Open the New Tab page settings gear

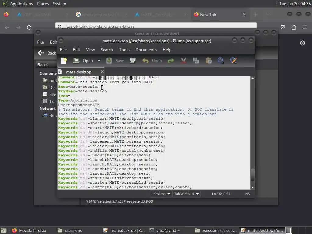pyautogui.click(x=303, y=43)
